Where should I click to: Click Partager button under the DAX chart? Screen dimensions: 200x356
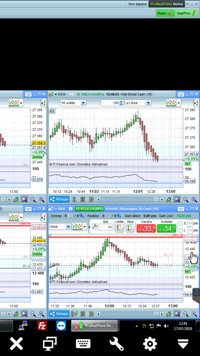point(59,314)
